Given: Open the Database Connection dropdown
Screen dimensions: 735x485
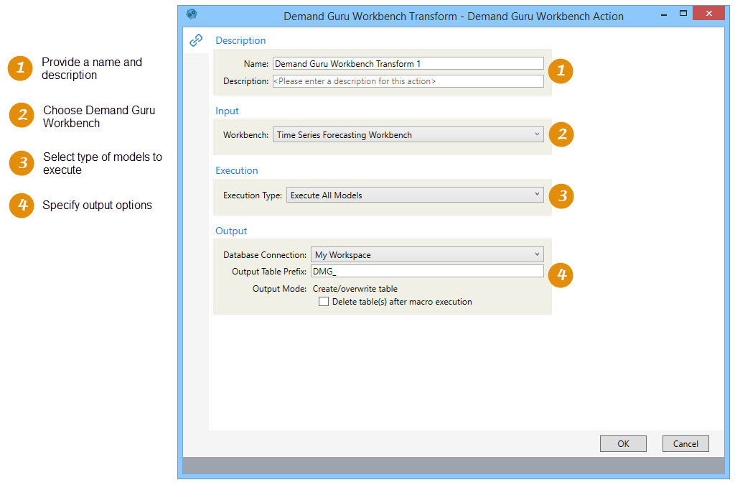Looking at the screenshot, I should 426,254.
